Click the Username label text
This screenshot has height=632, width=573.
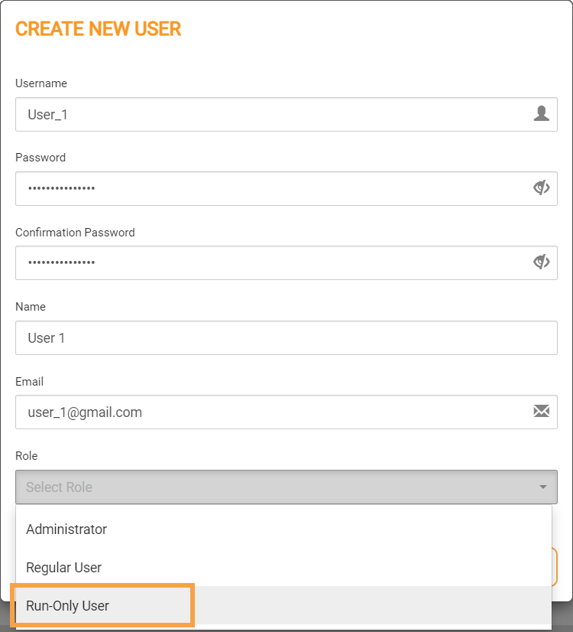[41, 83]
